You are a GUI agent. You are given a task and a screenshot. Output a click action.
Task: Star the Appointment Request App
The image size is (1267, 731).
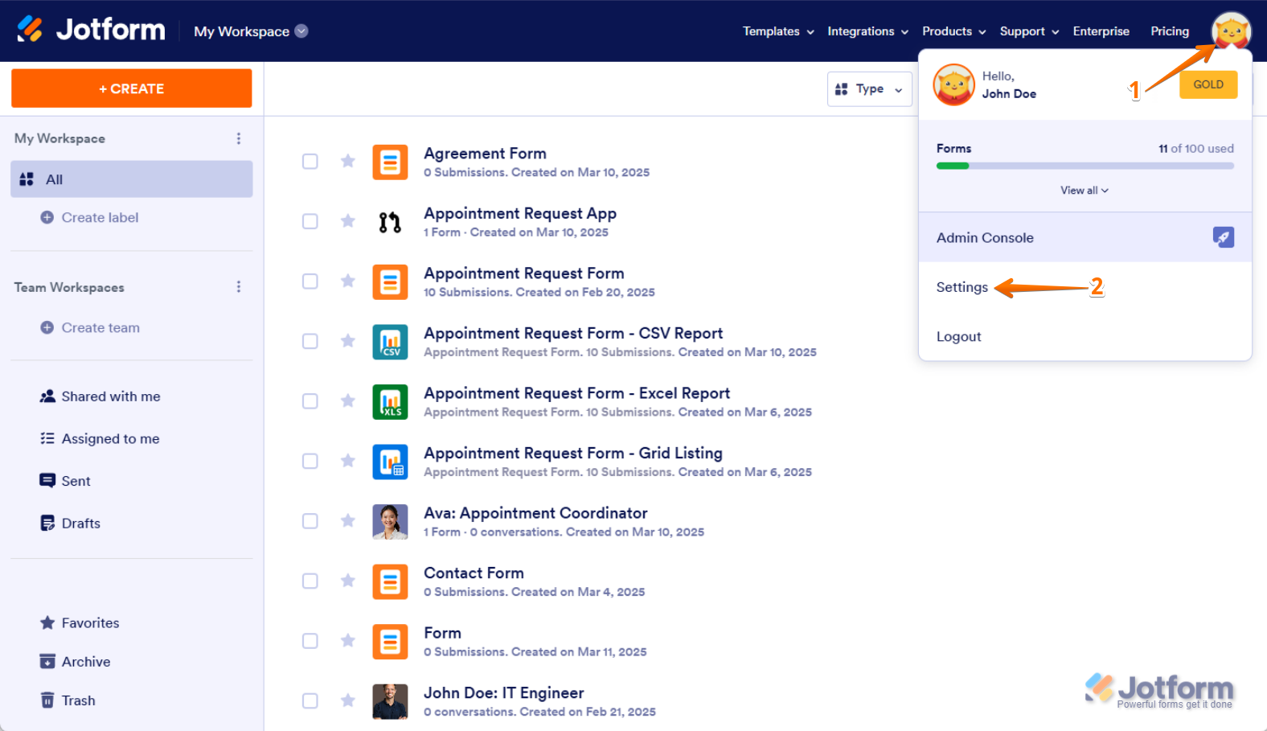(348, 221)
